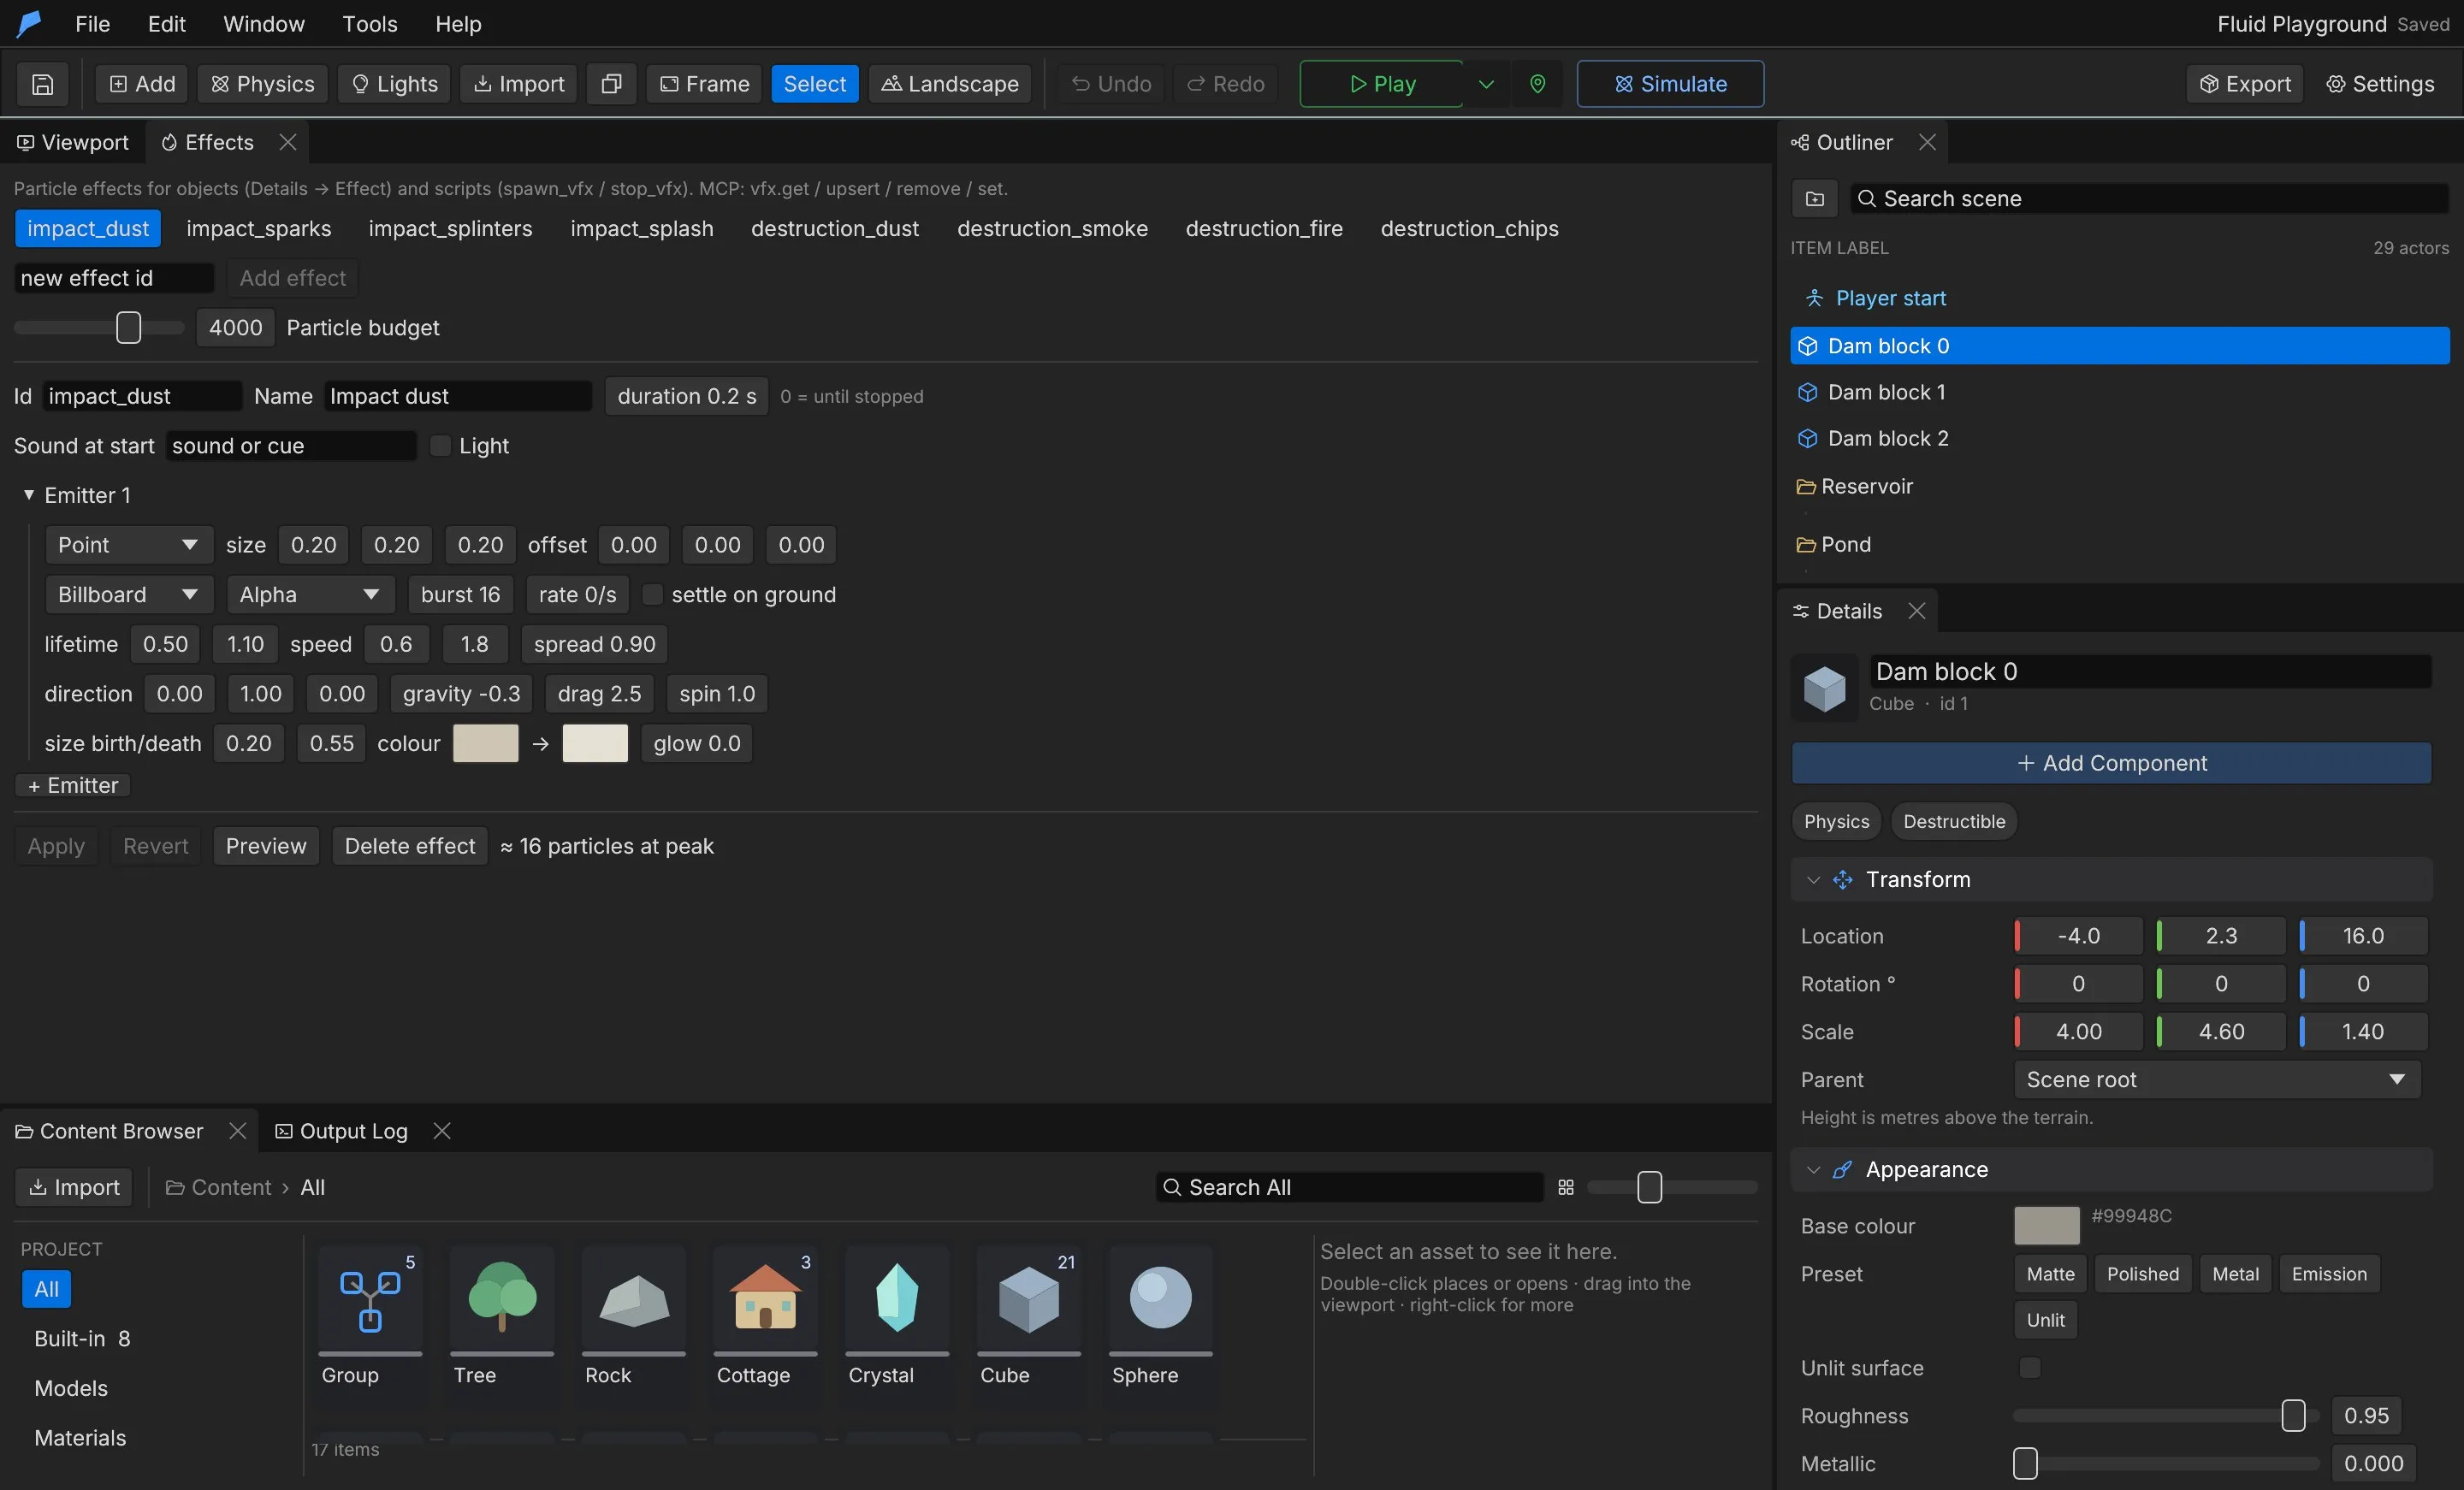Switch to the destruction_fire effect tab
Viewport: 2464px width, 1490px height.
(1263, 228)
